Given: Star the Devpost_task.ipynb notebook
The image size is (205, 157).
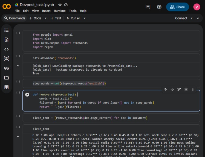Looking at the screenshot, I should [x=60, y=5].
